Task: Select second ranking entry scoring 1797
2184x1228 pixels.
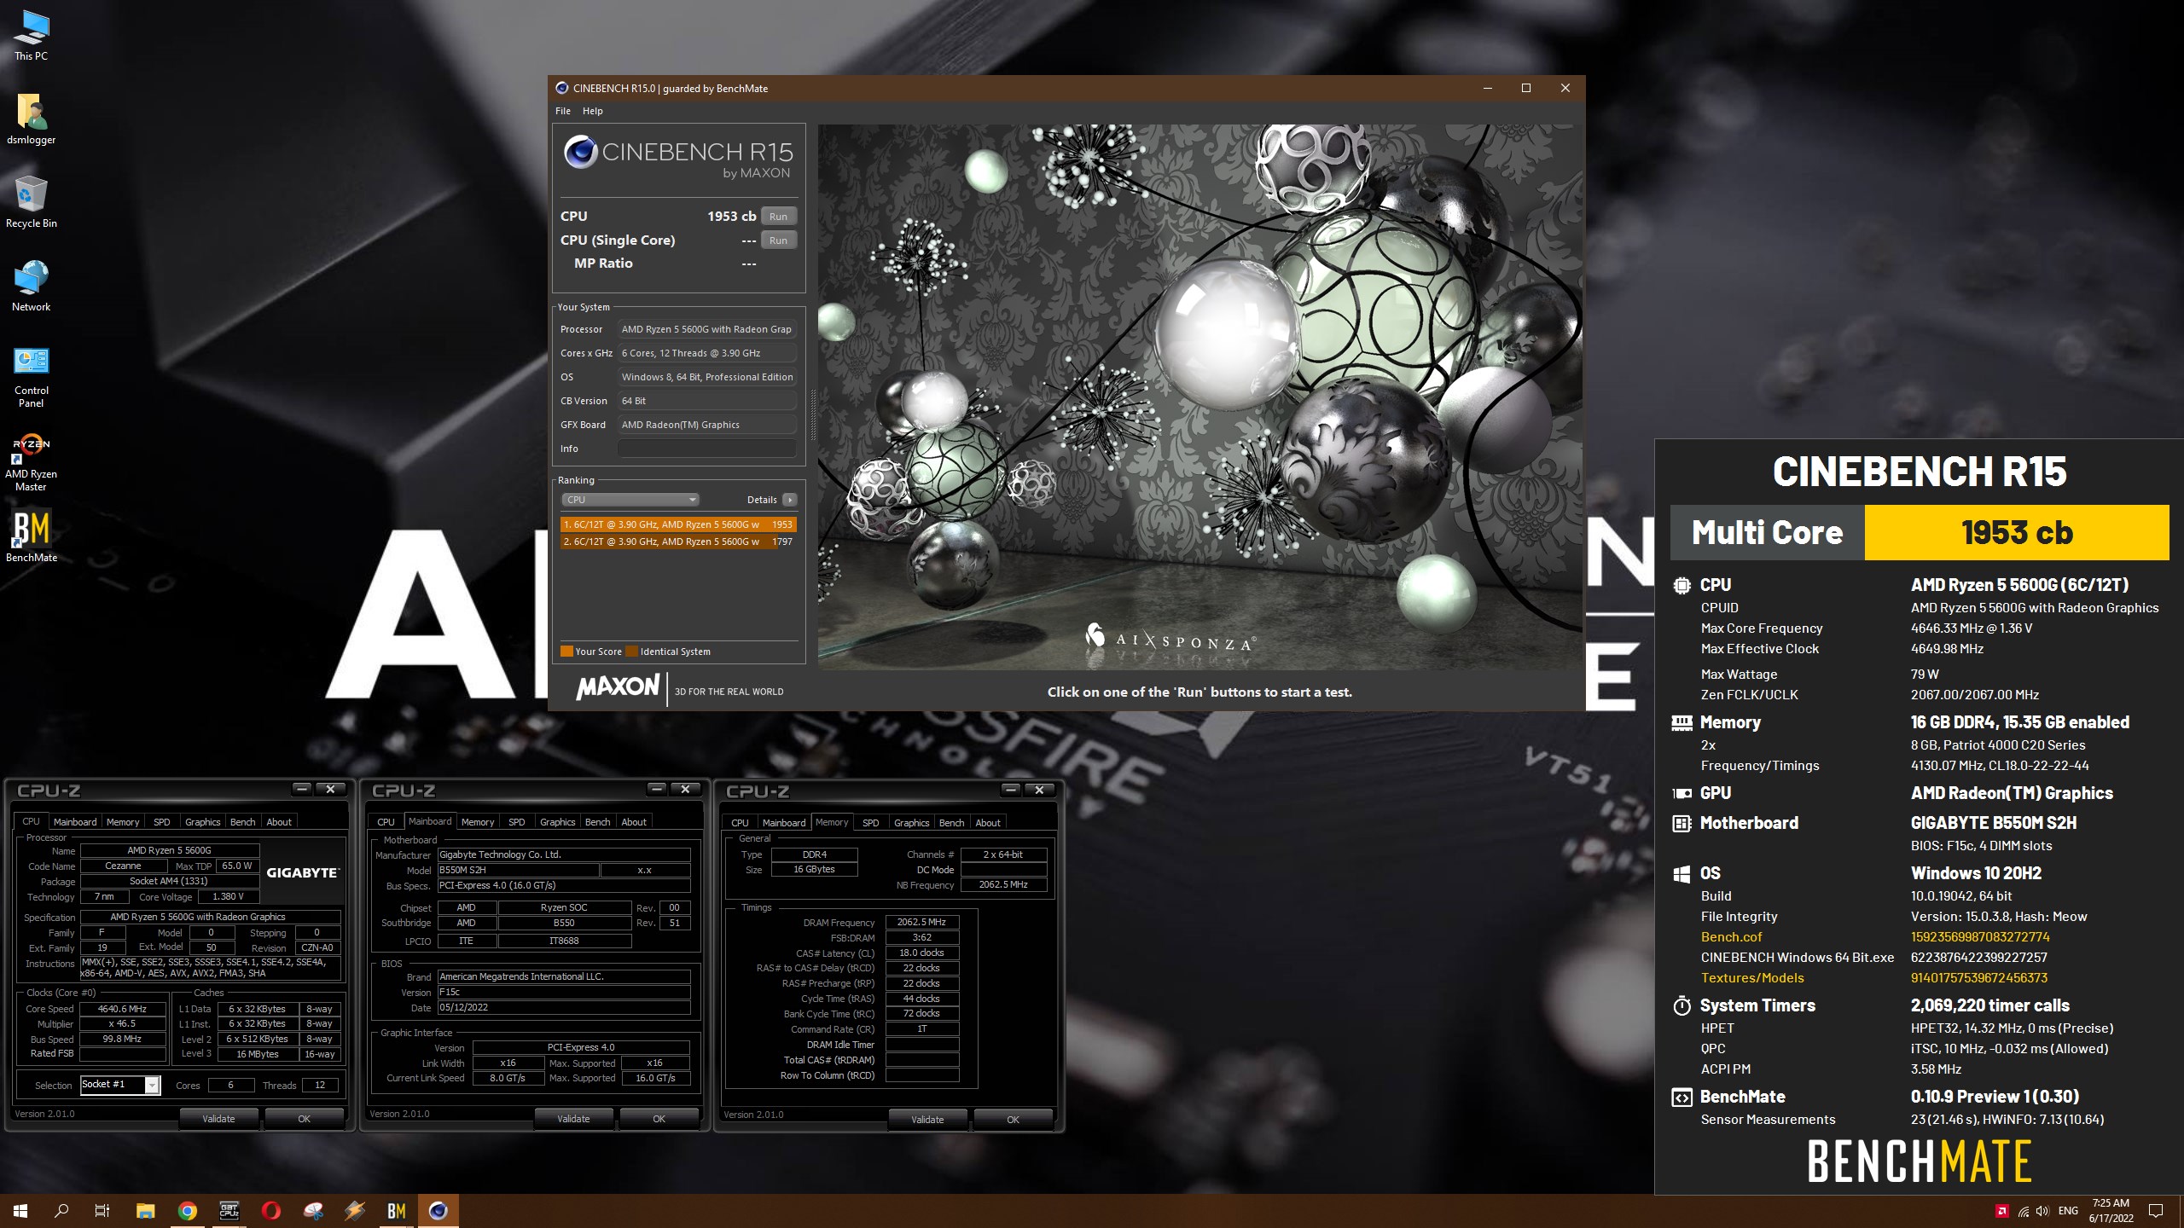Action: [678, 542]
